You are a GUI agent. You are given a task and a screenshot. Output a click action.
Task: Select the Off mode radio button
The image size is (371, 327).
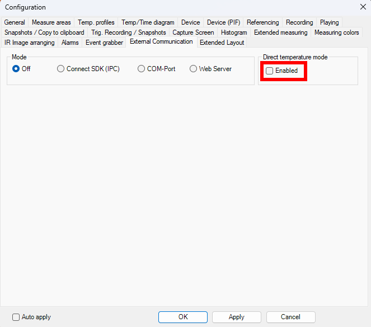tap(16, 69)
